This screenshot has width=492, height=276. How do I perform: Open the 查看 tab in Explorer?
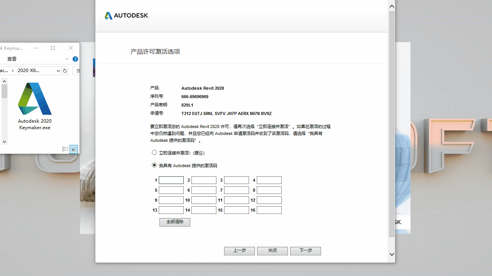pyautogui.click(x=12, y=59)
